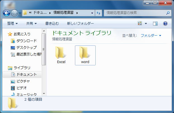Select ビデオ library
174x113 pixels.
[22, 88]
